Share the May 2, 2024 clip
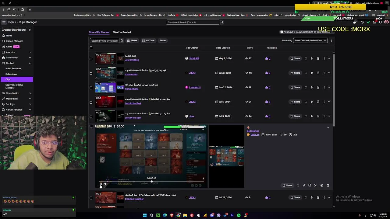 (x=295, y=58)
